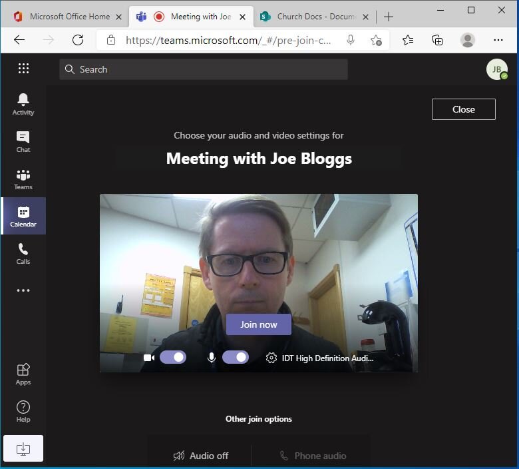Click the "Other join options" text
Screen dimensions: 519x469
coord(259,419)
